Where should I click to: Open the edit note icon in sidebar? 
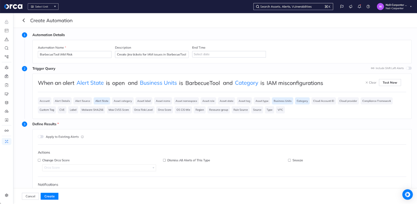7,94
